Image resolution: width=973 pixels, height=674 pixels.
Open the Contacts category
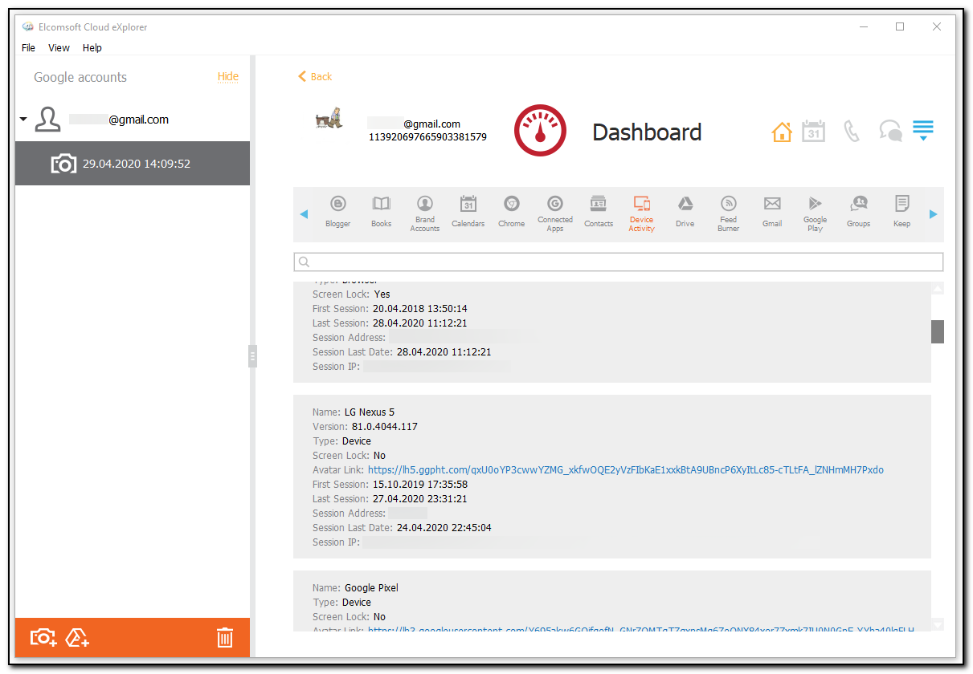598,211
